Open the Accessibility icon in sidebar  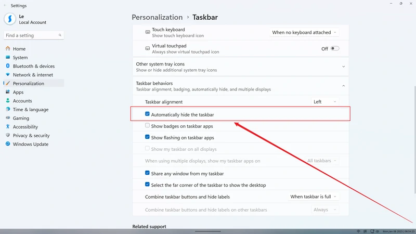coord(7,127)
